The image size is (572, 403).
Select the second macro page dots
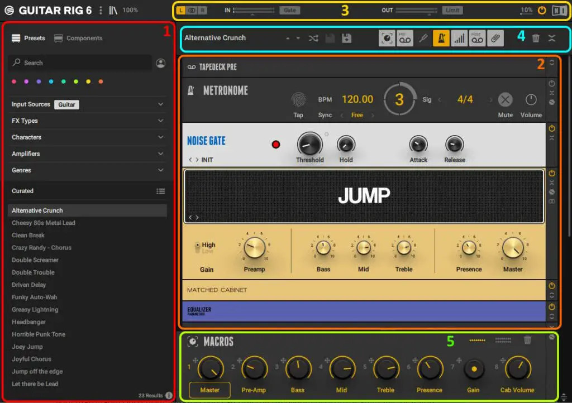click(x=503, y=340)
